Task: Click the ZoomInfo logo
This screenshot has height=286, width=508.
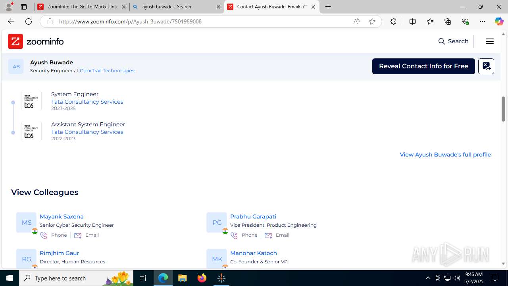Action: coord(36,41)
